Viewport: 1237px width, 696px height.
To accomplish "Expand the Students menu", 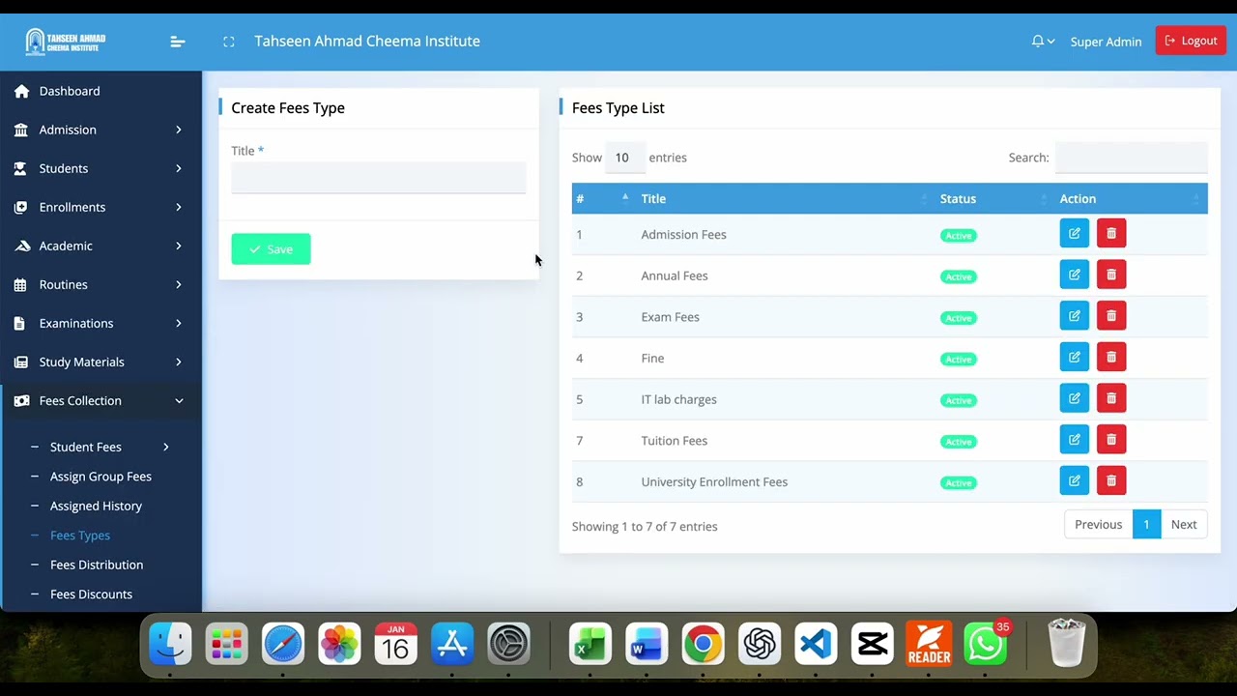I will pos(99,168).
